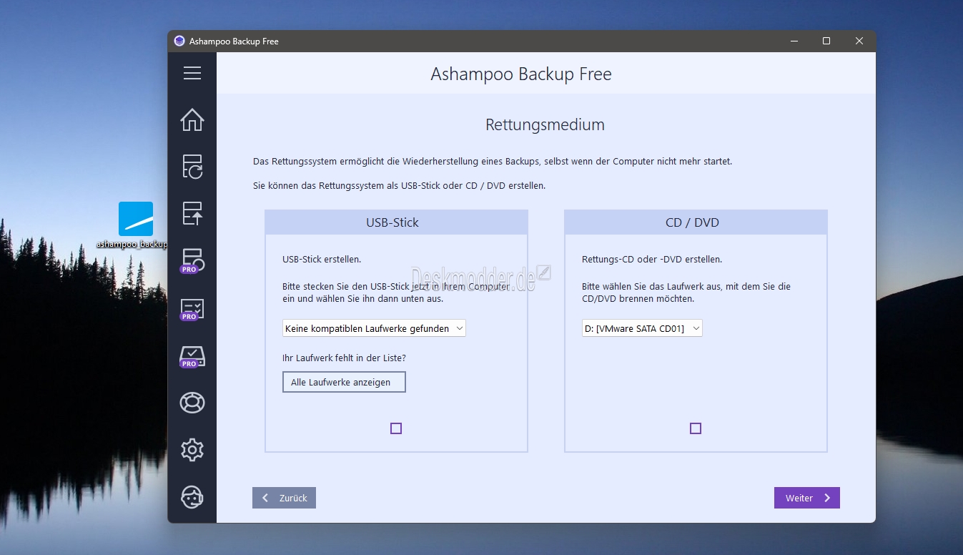Viewport: 963px width, 555px height.
Task: Open the PRO drive check sidebar icon
Action: [192, 356]
